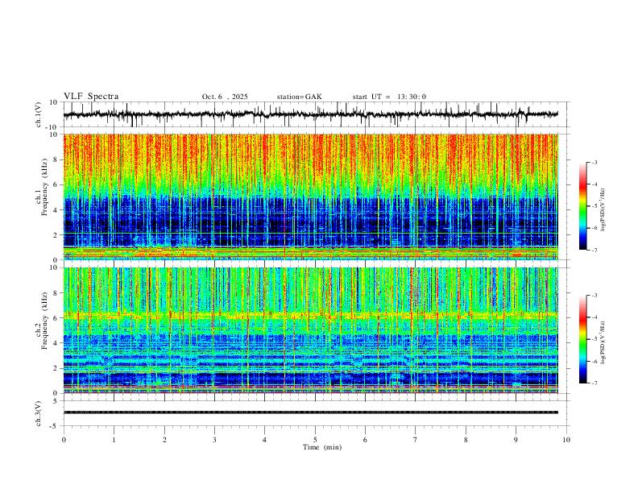
Task: Click time axis tick label "5"
Action: point(315,440)
